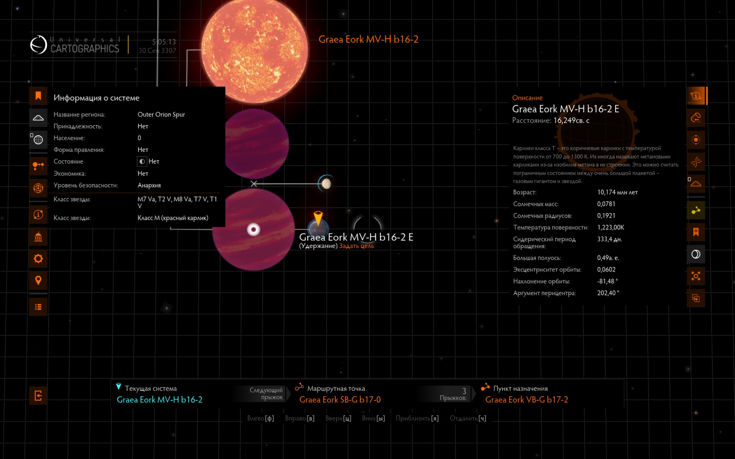Screen dimensions: 735x459
Task: Click the '3 Прыжков' jumps counter
Action: tap(454, 394)
